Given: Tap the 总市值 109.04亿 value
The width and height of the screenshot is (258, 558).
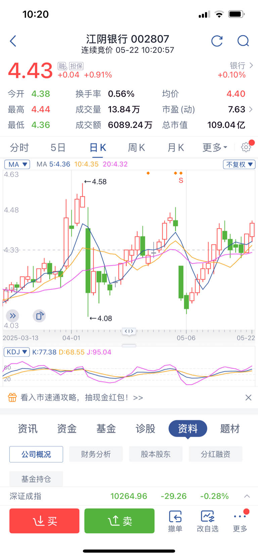Looking at the screenshot, I should tap(226, 125).
